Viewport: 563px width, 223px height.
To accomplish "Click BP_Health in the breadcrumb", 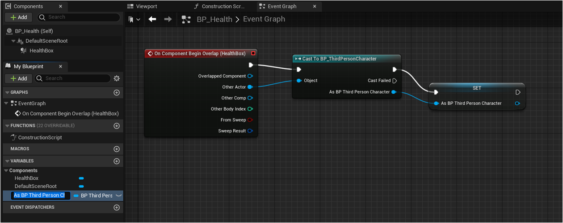I will (x=214, y=19).
